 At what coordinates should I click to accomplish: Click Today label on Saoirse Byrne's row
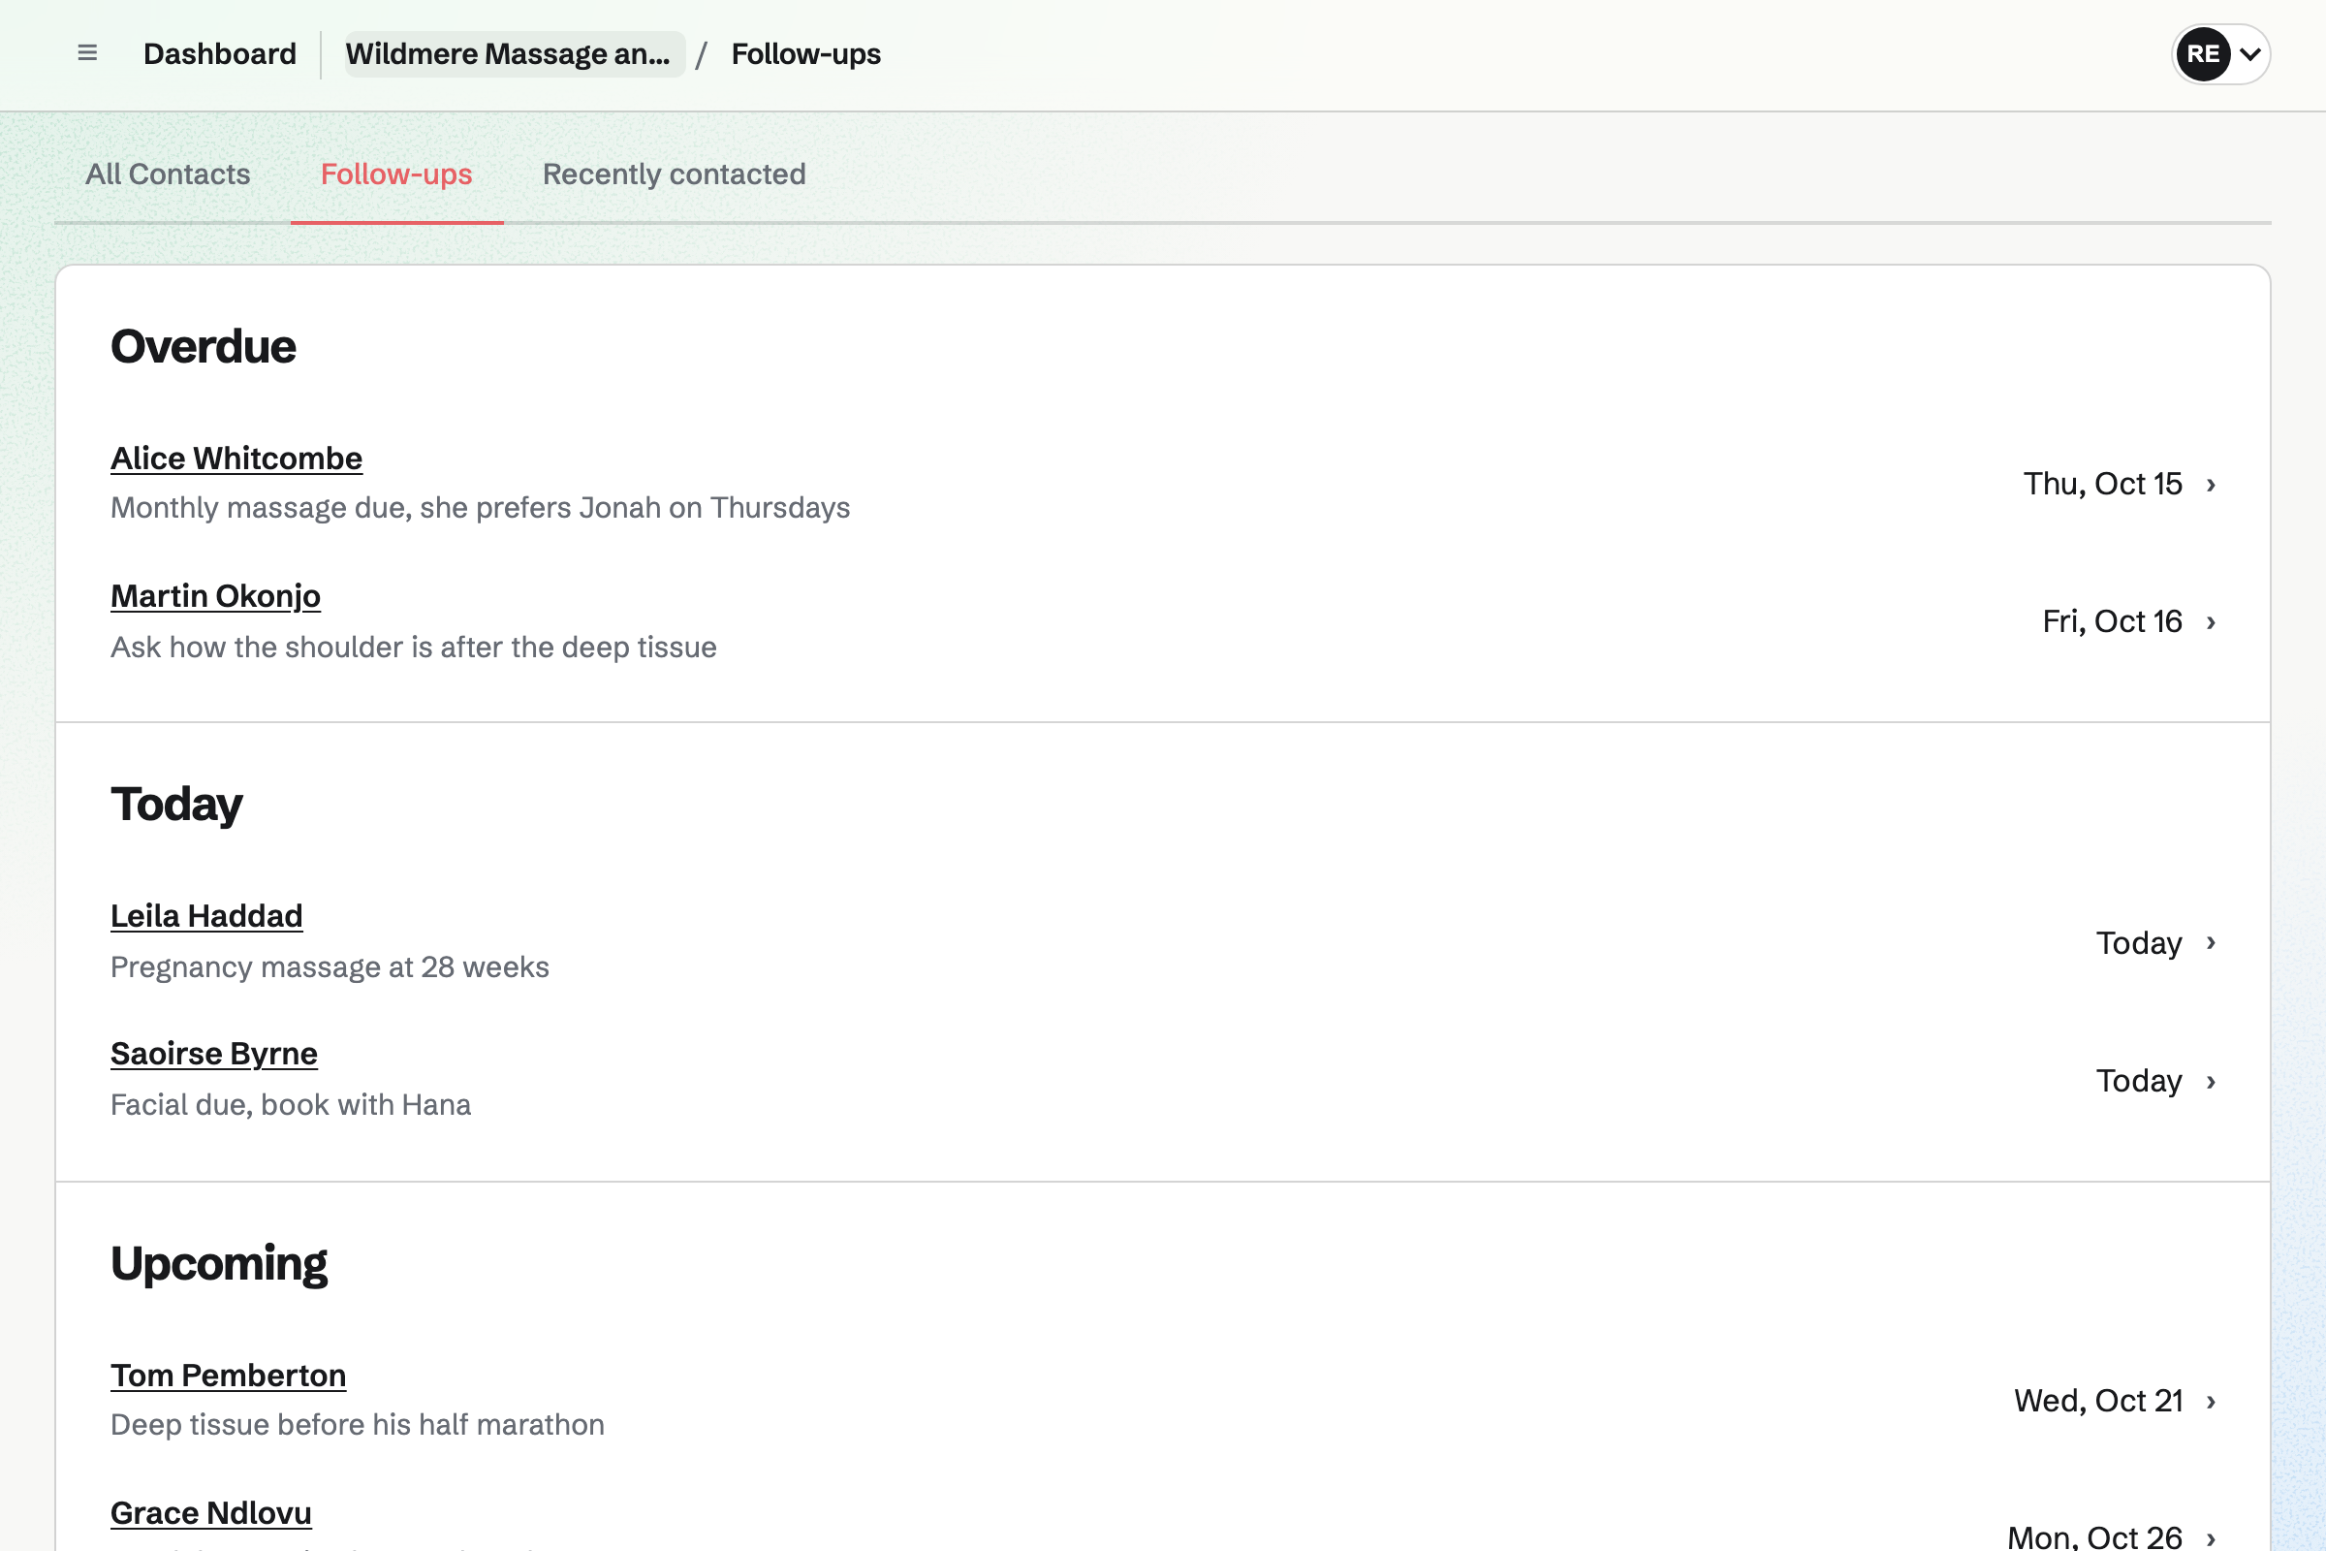click(2139, 1080)
